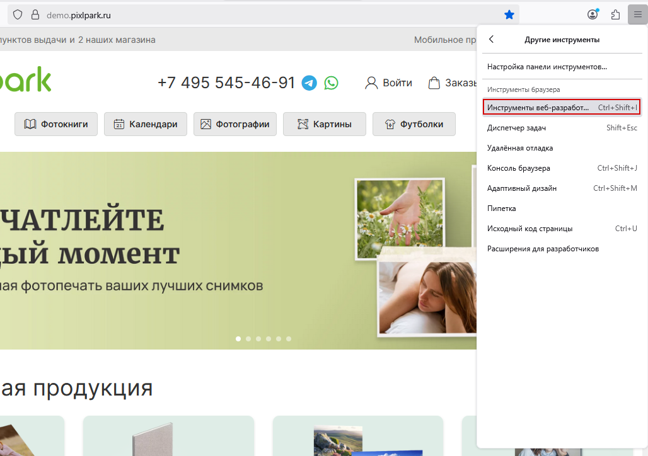Click the site security shield icon
The width and height of the screenshot is (648, 456).
(18, 14)
